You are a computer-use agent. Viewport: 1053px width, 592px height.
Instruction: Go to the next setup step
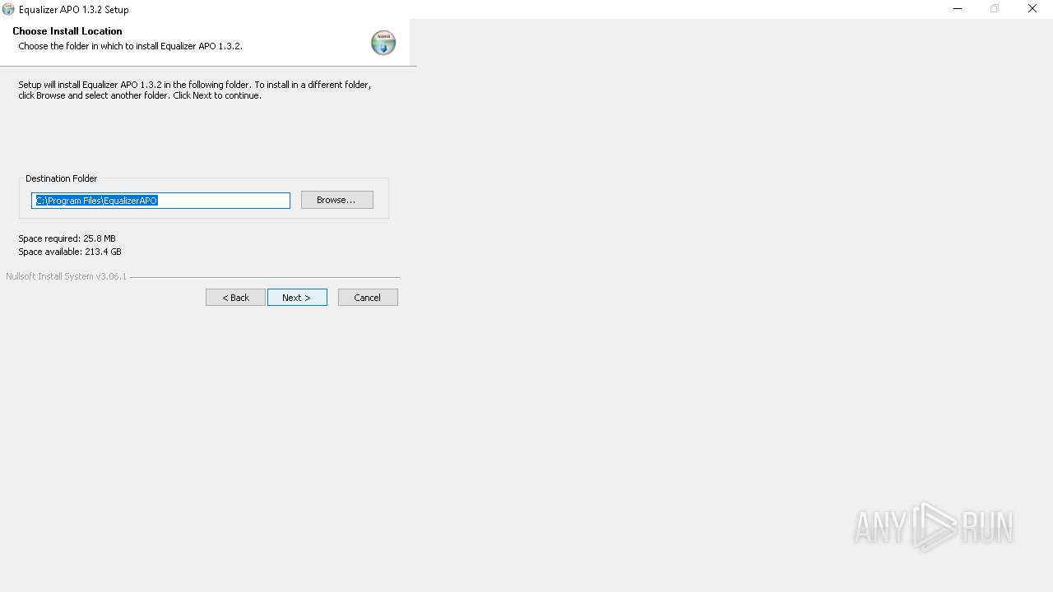click(x=297, y=298)
